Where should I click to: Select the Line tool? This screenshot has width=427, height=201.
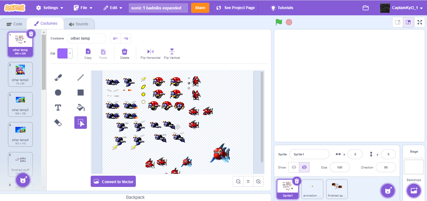(81, 78)
